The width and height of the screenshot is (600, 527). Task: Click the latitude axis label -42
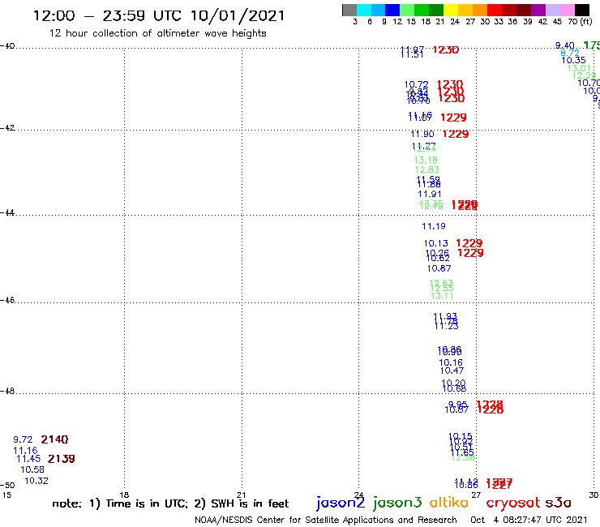[7, 128]
